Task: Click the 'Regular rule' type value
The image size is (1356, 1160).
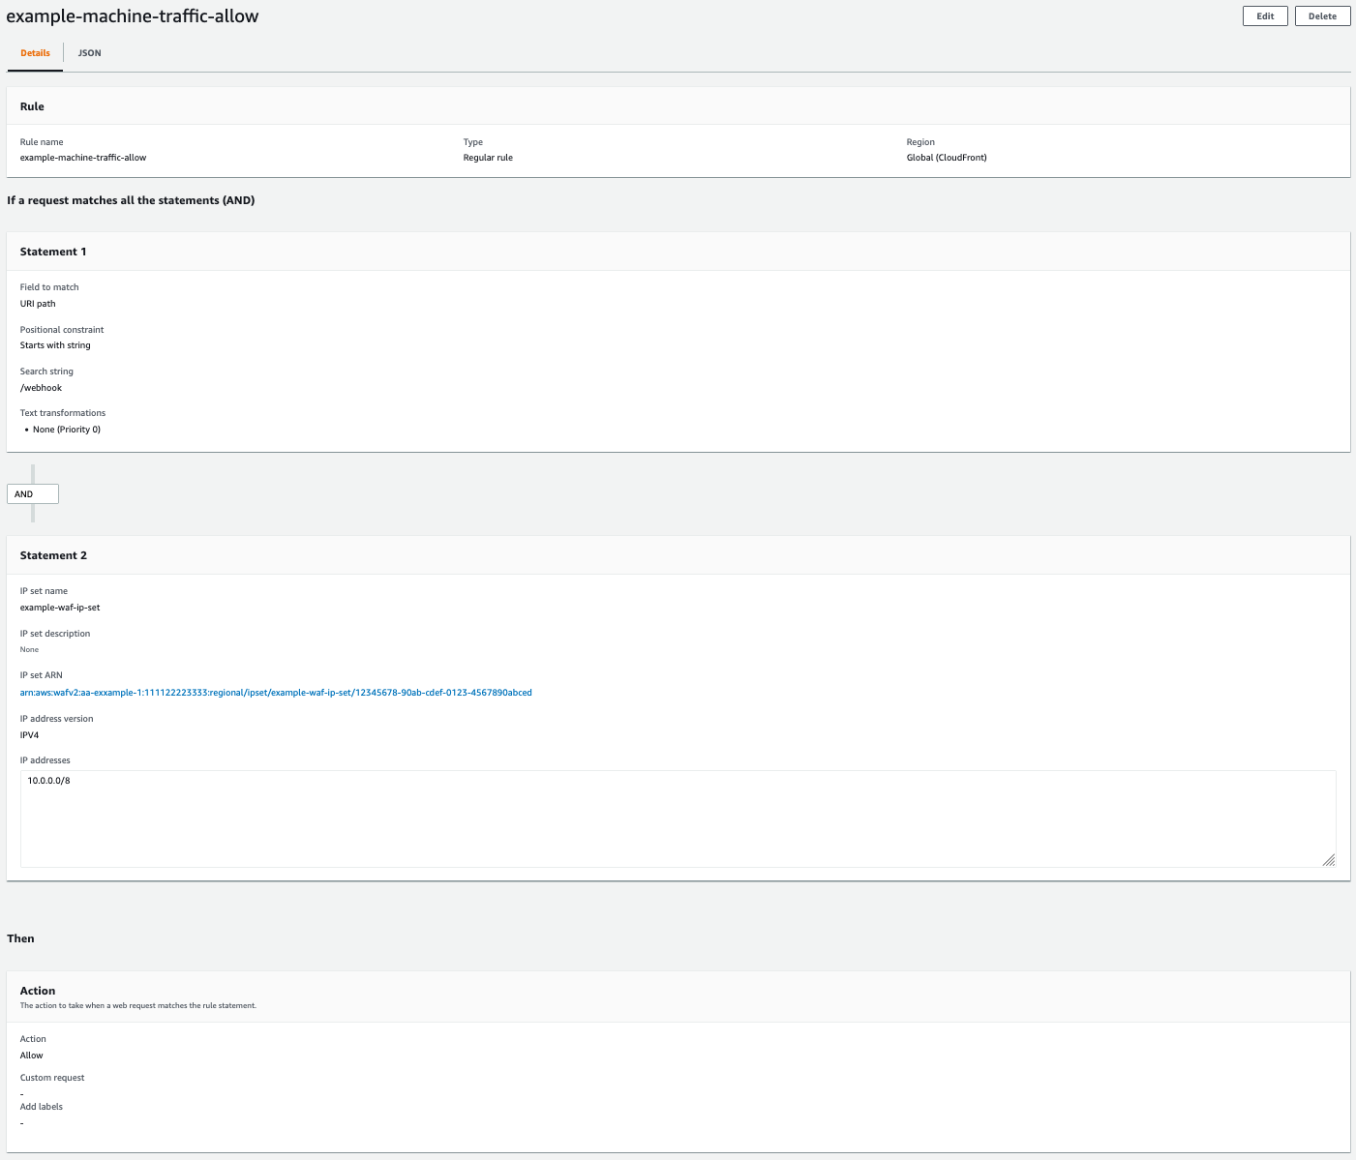Action: [488, 158]
